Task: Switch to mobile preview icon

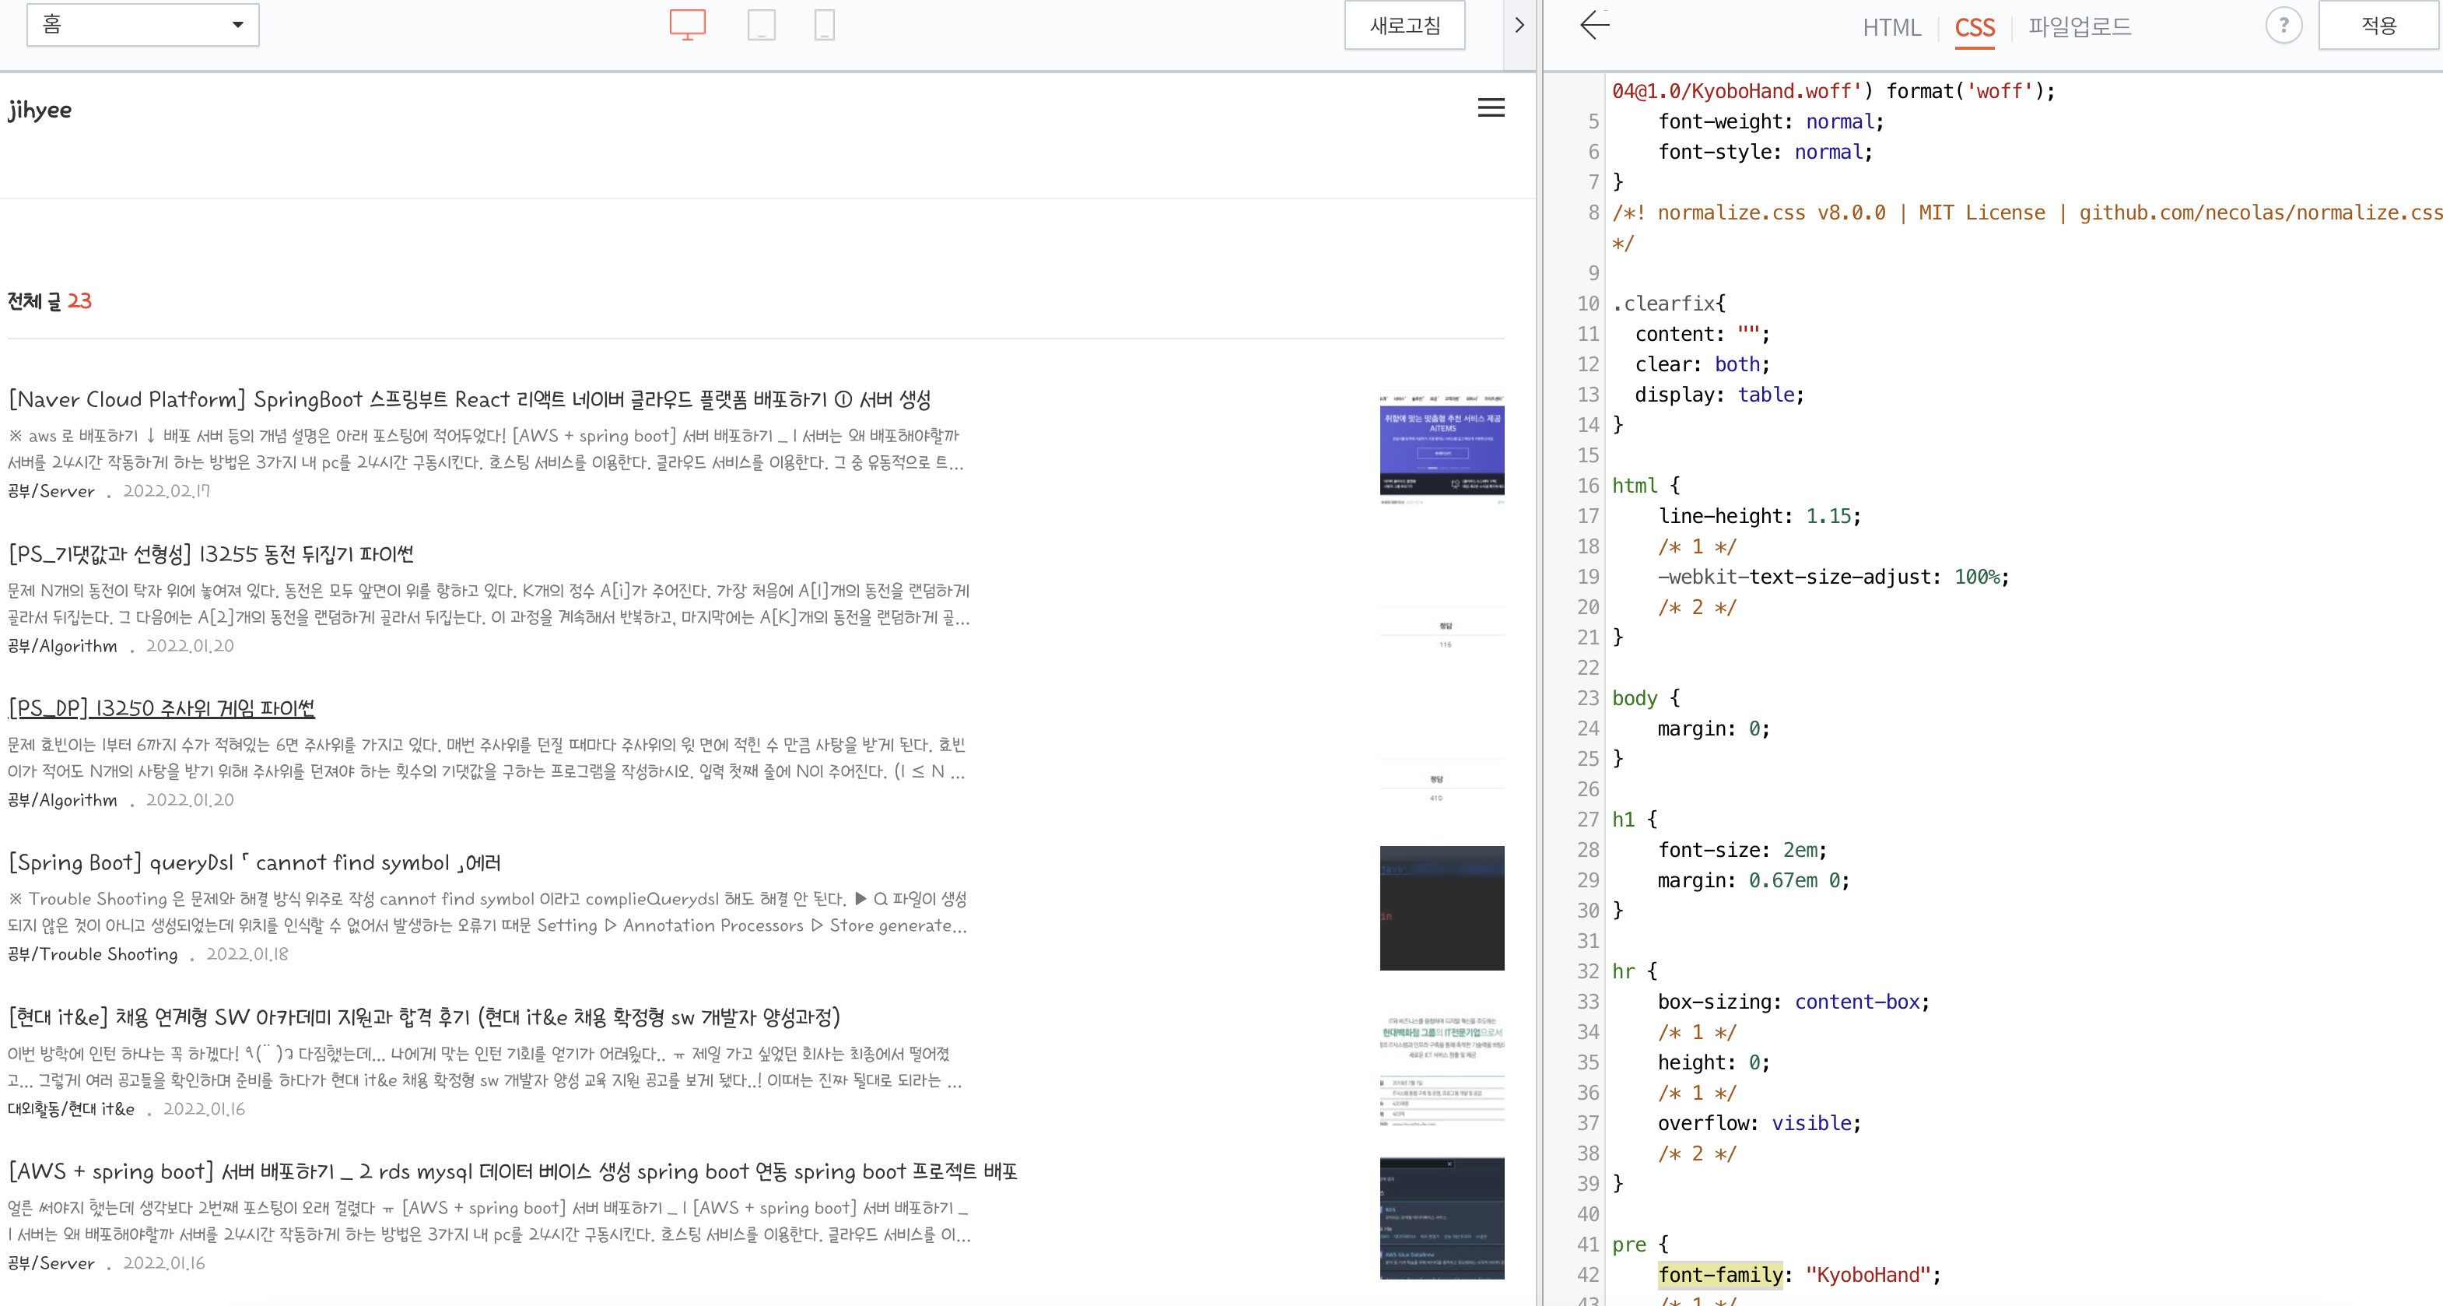Action: pos(824,25)
